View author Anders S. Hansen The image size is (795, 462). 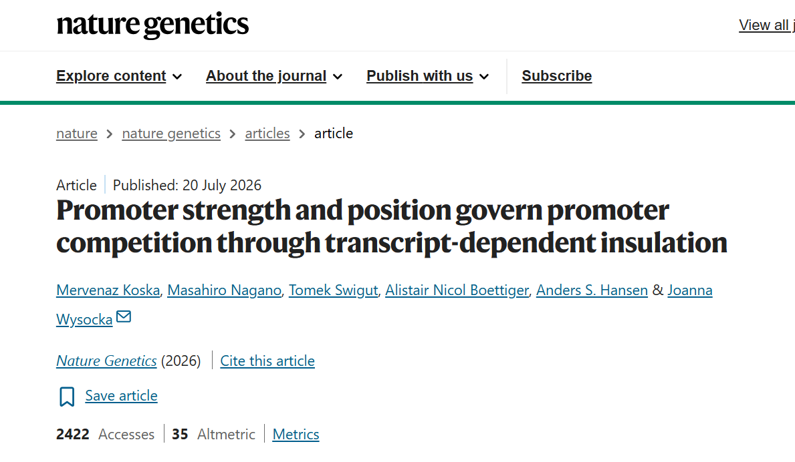[x=592, y=290]
